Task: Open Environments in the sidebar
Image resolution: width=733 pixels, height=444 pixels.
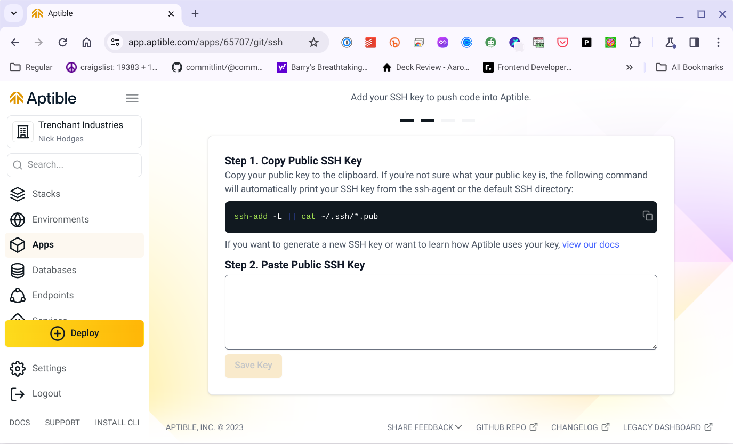Action: [75, 219]
